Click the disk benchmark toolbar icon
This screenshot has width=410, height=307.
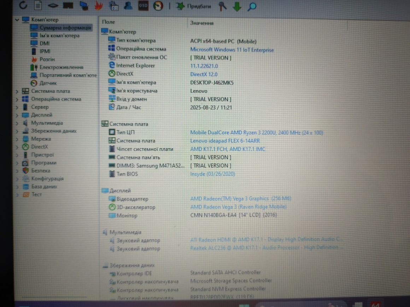pyautogui.click(x=53, y=6)
